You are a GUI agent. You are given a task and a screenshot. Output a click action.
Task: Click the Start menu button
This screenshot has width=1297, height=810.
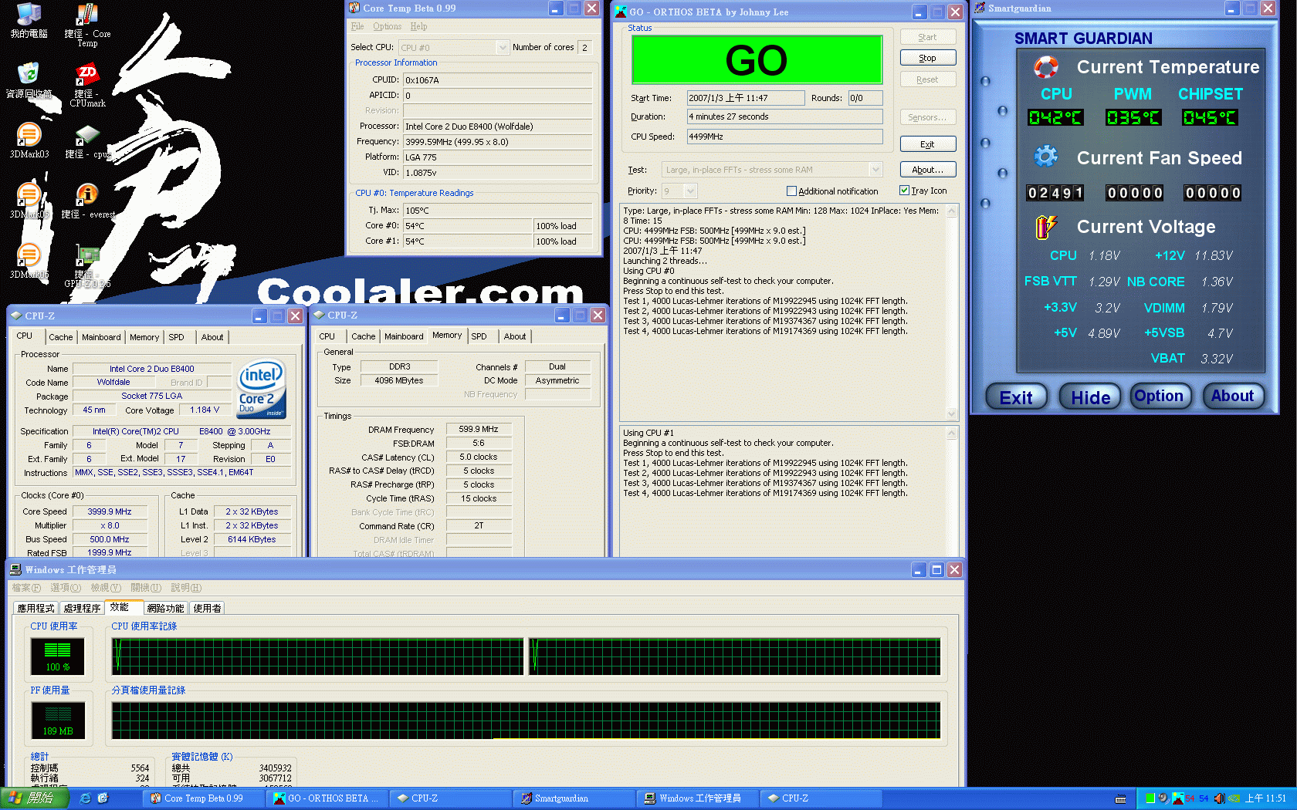pyautogui.click(x=34, y=798)
